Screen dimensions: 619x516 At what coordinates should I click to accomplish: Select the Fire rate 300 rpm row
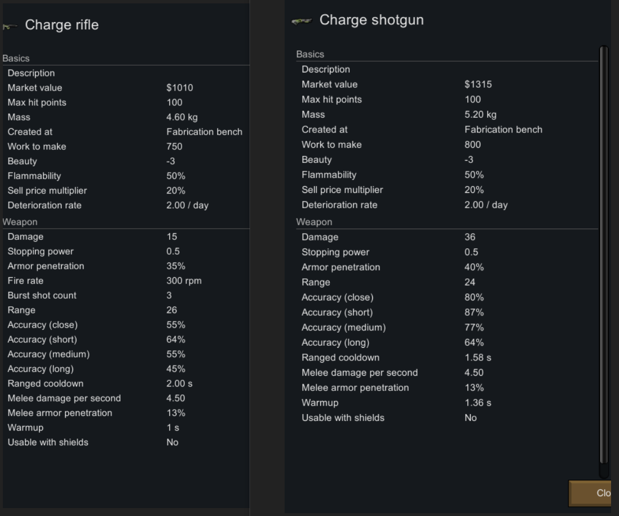coord(25,281)
